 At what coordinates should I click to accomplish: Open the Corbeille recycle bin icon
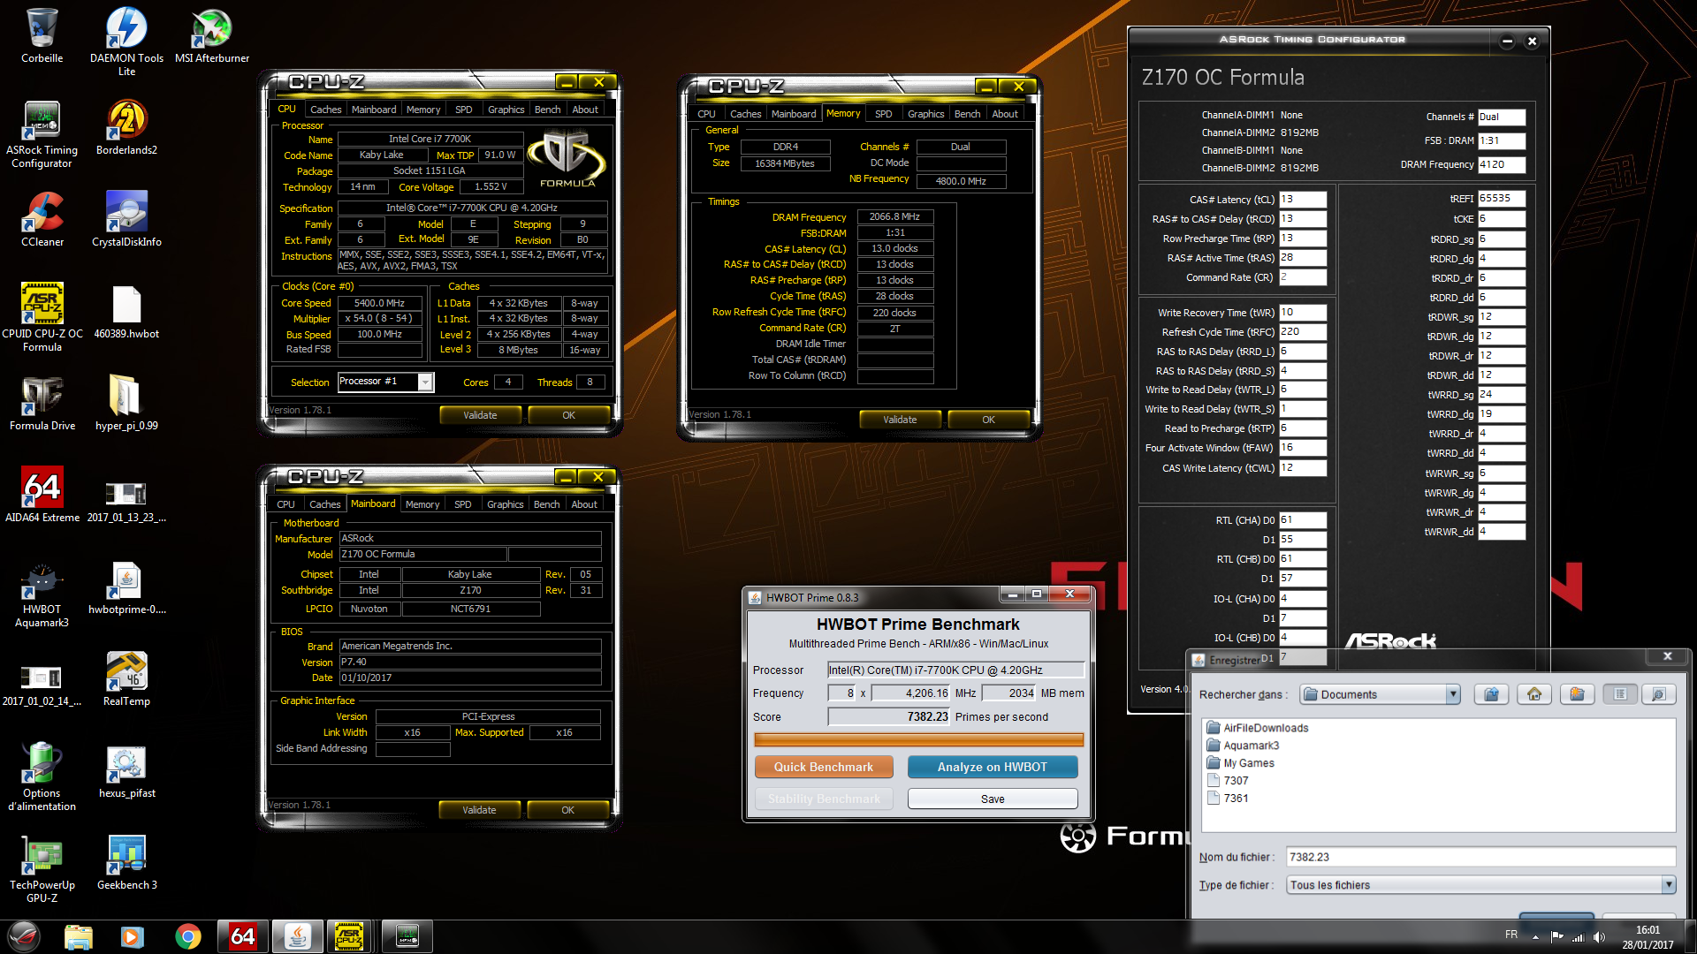[x=42, y=37]
